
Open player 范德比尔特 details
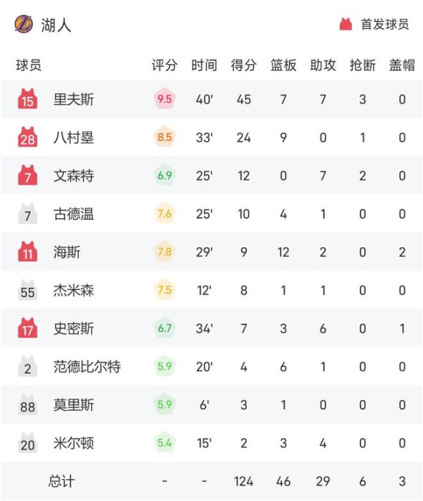(x=87, y=366)
